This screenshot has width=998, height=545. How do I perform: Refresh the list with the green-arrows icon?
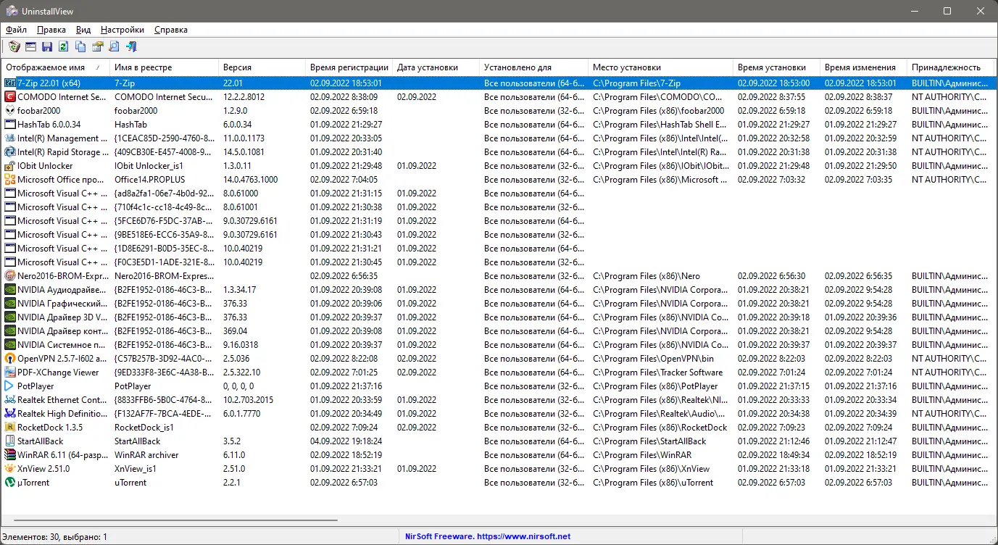(64, 47)
